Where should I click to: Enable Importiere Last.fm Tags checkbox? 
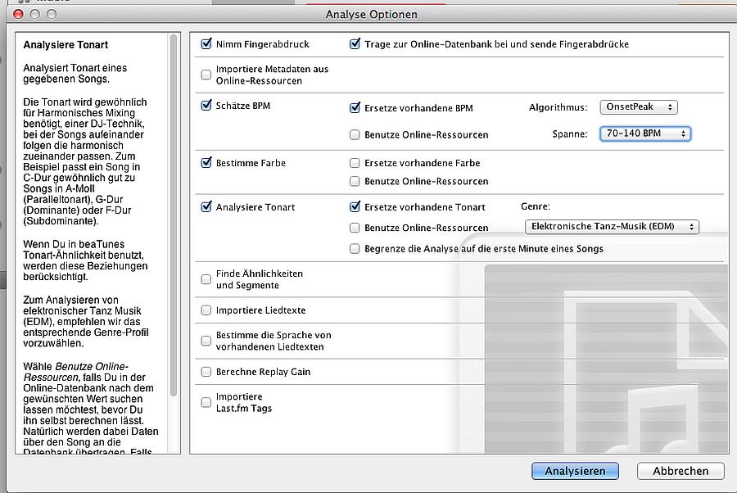click(206, 402)
